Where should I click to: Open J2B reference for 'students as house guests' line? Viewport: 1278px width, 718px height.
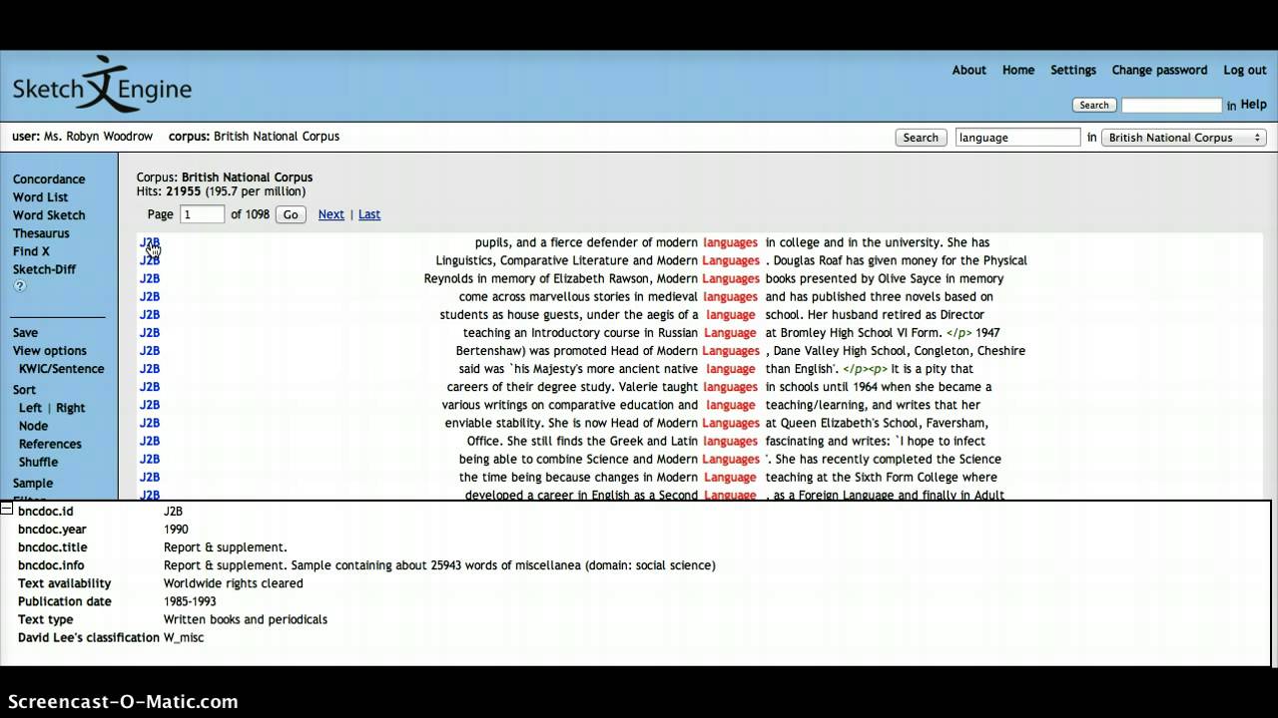(150, 314)
